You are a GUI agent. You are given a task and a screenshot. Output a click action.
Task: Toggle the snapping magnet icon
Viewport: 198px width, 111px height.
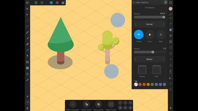click(x=28, y=102)
